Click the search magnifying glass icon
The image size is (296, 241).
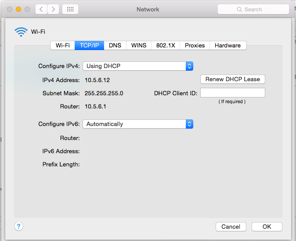pyautogui.click(x=239, y=9)
